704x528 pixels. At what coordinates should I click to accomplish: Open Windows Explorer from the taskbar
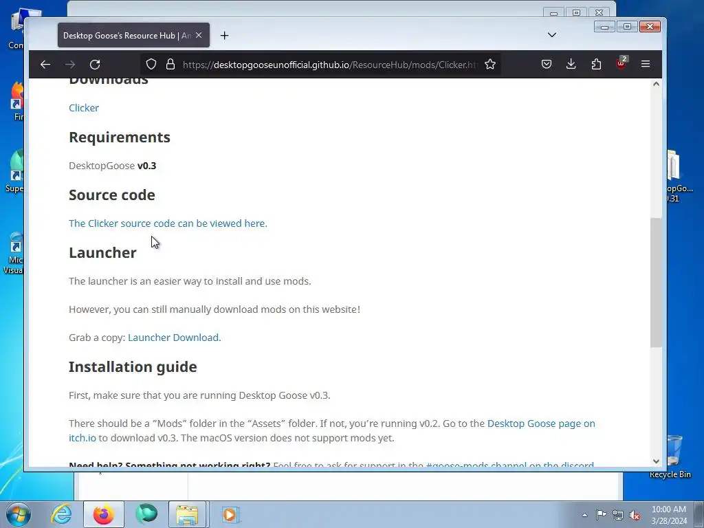tap(187, 514)
